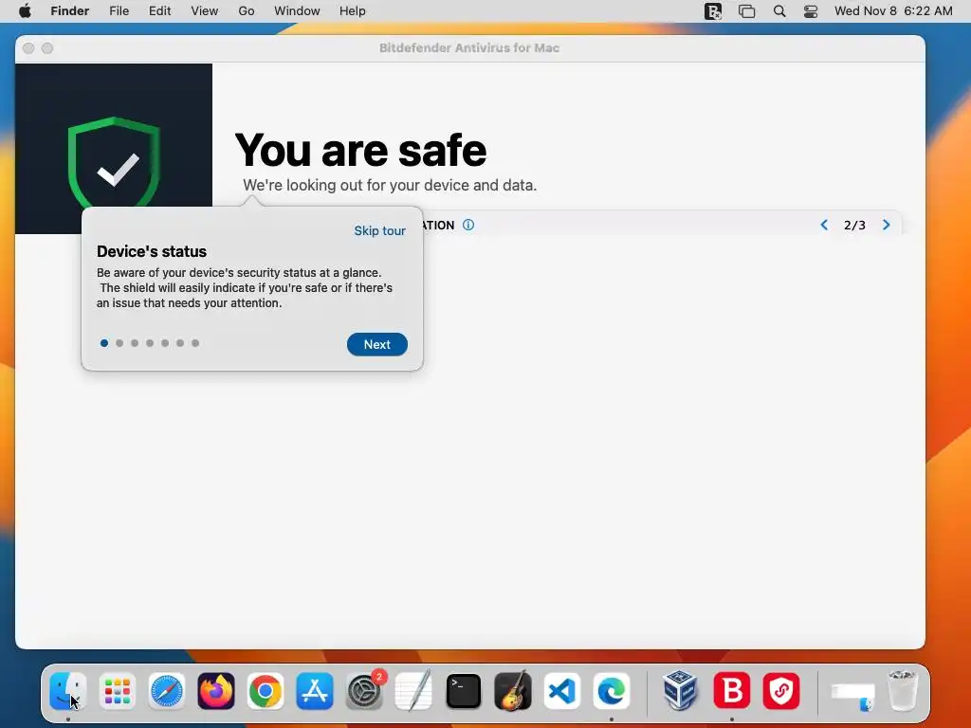Screen dimensions: 971x728
Task: Launch Terminal from the Dock
Action: (x=463, y=691)
